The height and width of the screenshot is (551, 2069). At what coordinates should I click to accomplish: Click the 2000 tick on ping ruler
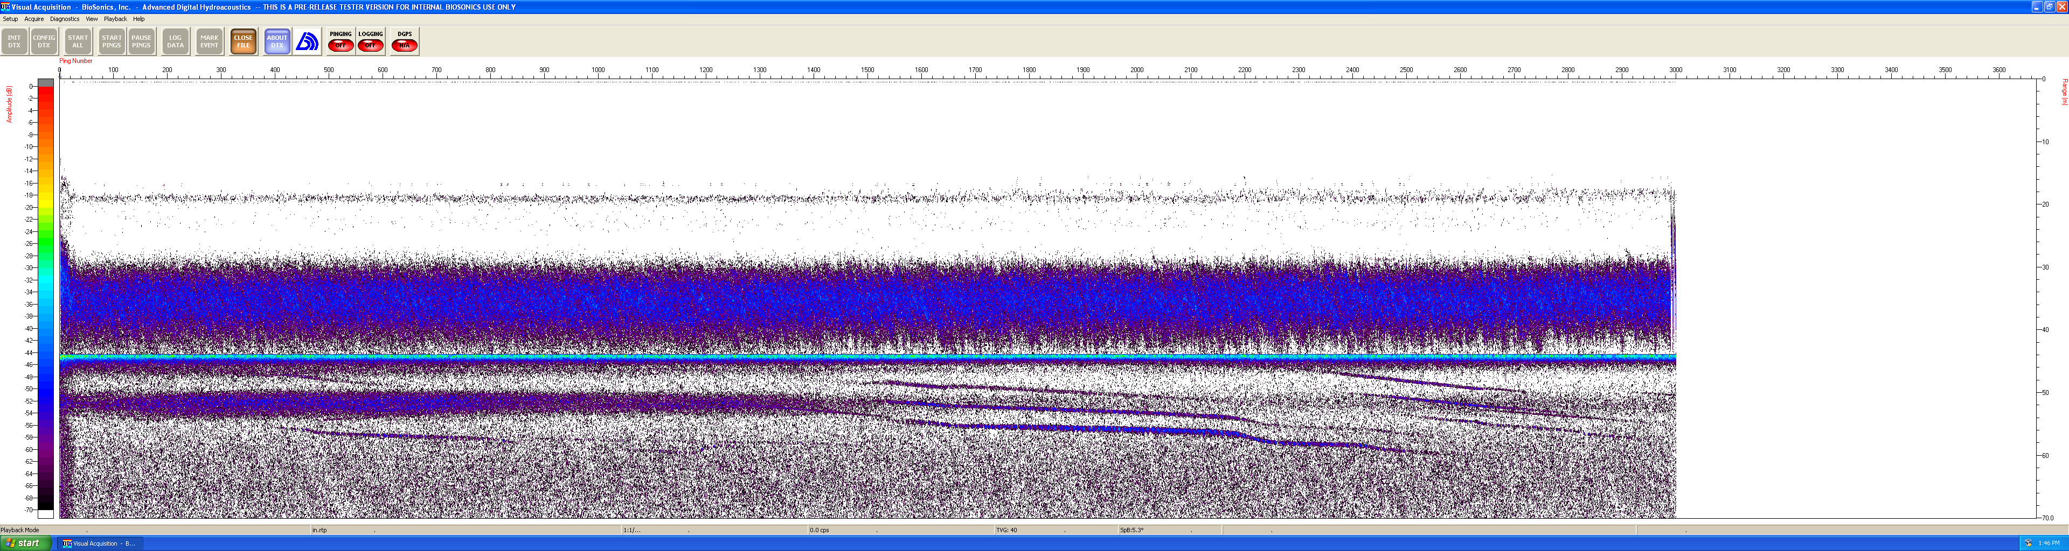(1137, 70)
